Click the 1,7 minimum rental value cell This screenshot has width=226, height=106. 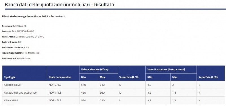click(x=158, y=85)
